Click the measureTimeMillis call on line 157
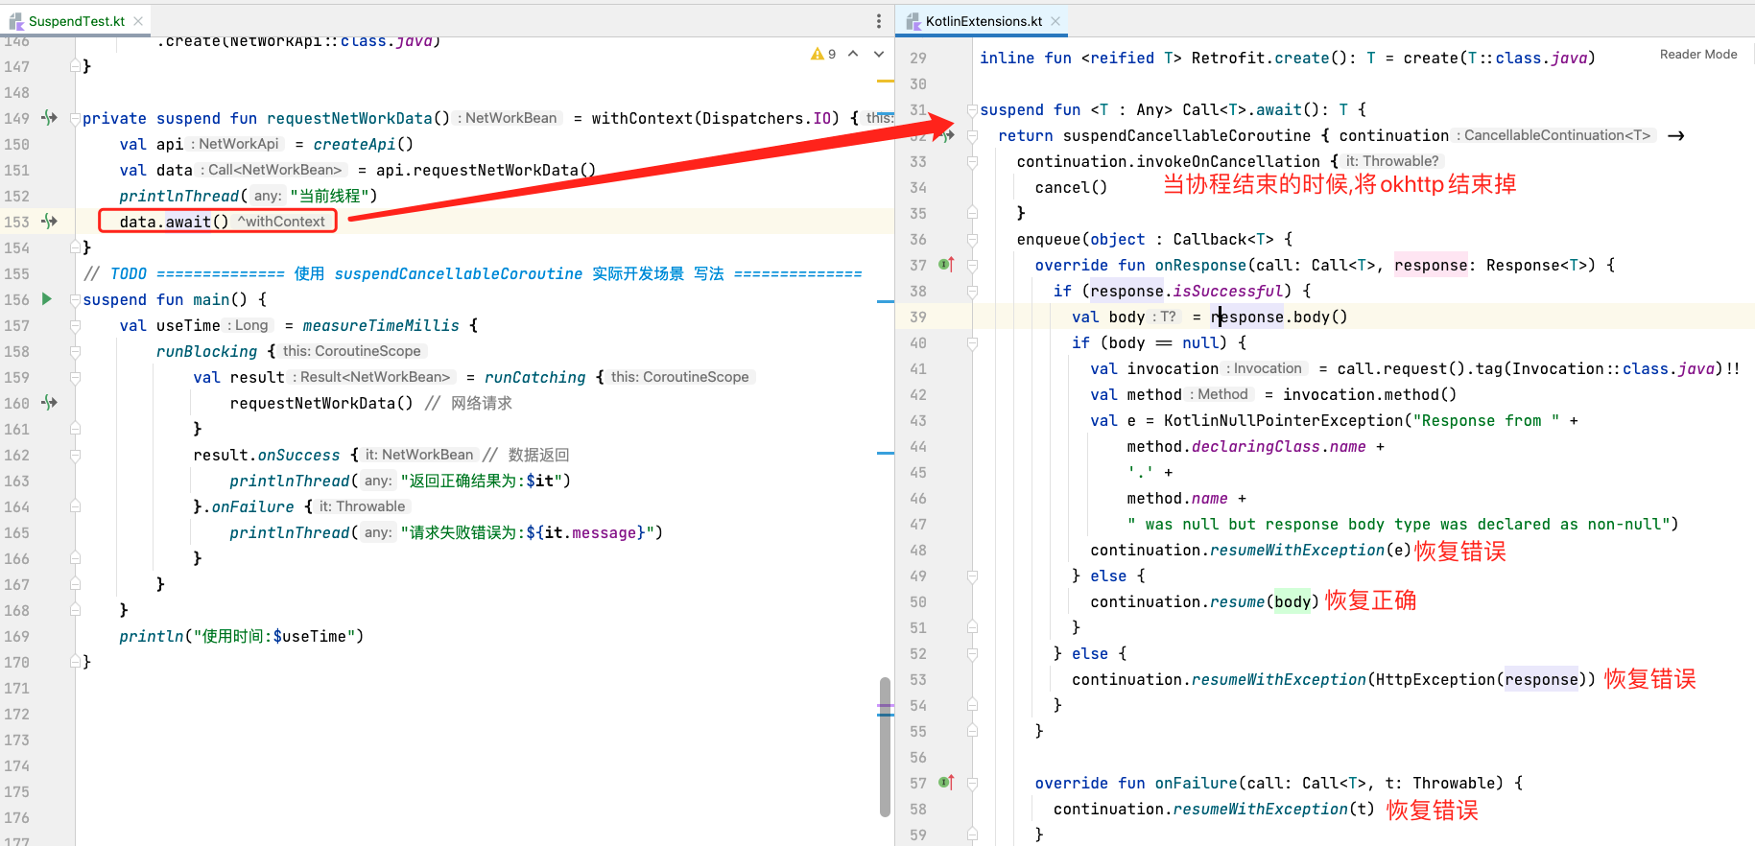1755x846 pixels. pos(381,325)
